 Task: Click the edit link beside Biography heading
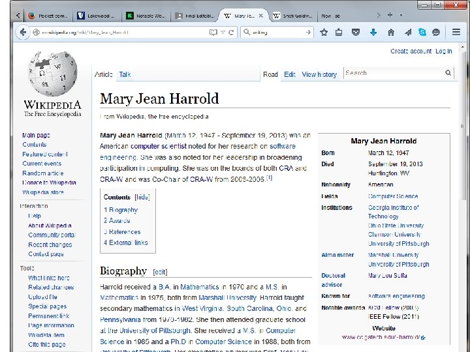pos(160,272)
